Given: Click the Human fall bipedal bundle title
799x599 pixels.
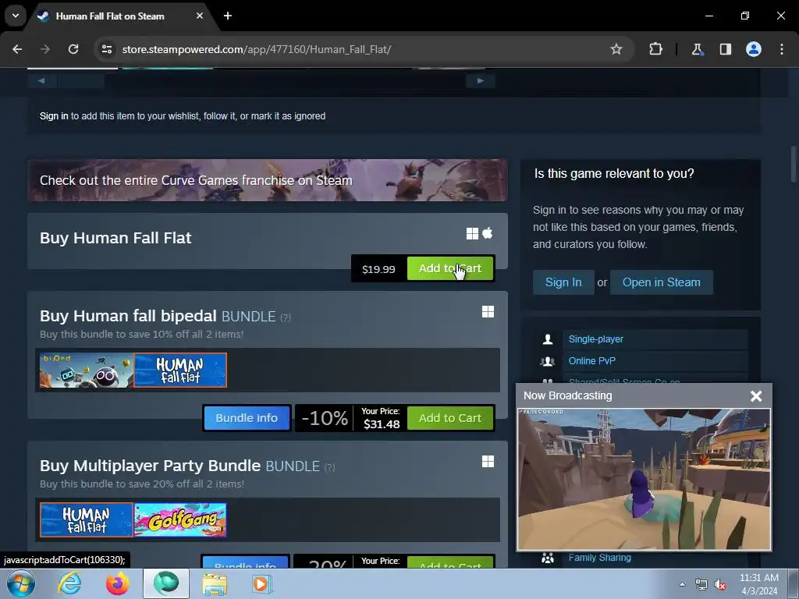Looking at the screenshot, I should pyautogui.click(x=128, y=316).
